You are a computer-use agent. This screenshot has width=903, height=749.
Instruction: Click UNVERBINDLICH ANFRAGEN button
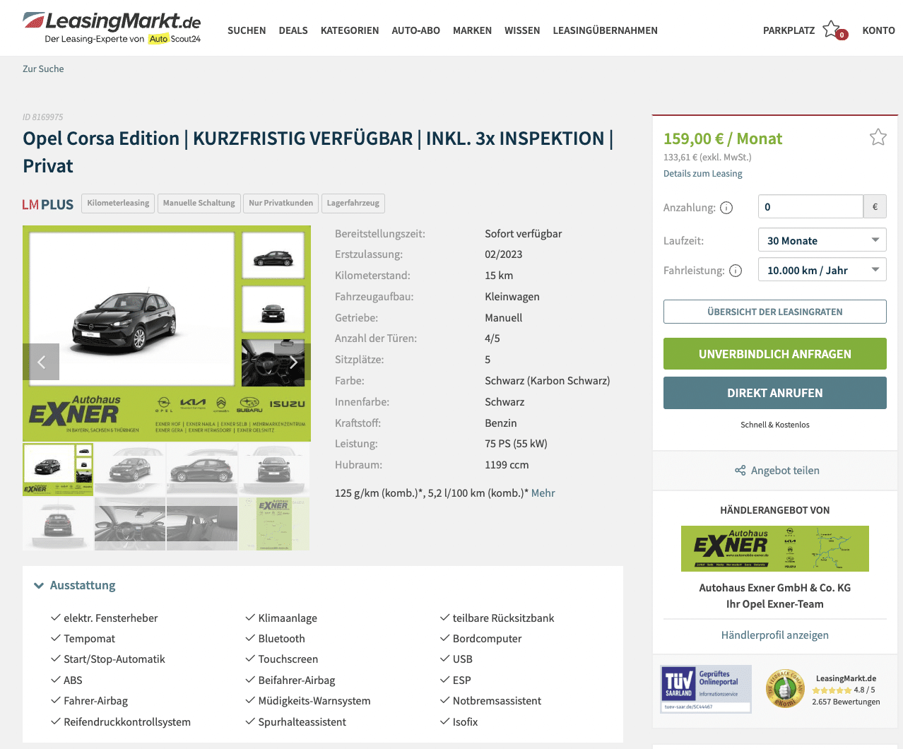point(774,354)
